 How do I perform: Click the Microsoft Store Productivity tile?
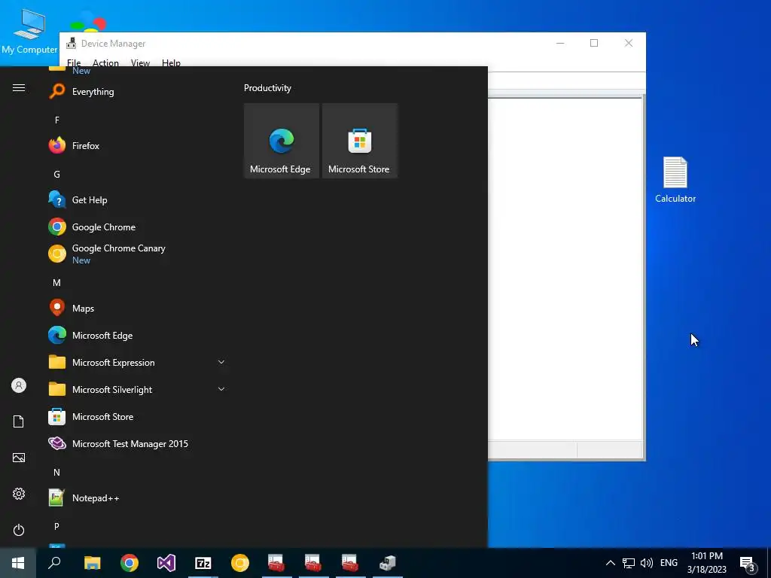(x=359, y=141)
